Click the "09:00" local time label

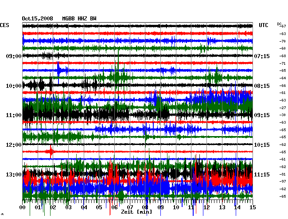pos(14,56)
